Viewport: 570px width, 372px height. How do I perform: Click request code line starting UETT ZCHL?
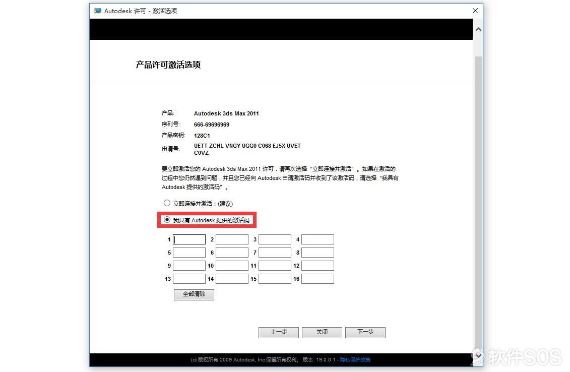(247, 146)
